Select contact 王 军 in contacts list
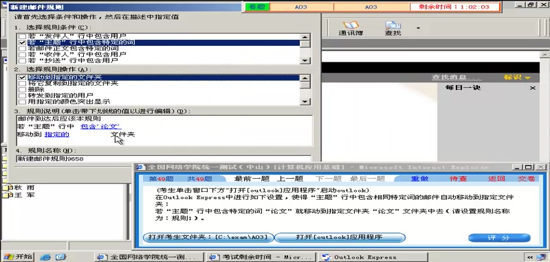 [19, 195]
